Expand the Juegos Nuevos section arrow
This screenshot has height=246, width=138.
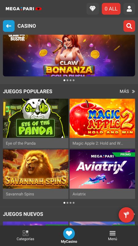pos(134,214)
